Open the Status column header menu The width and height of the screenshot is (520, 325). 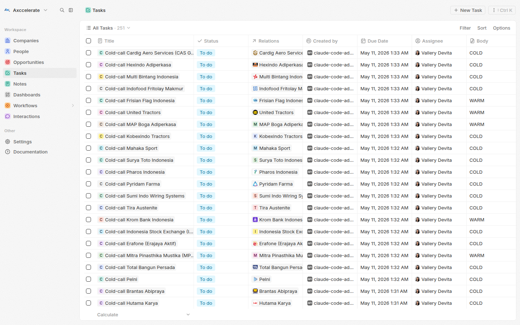221,41
